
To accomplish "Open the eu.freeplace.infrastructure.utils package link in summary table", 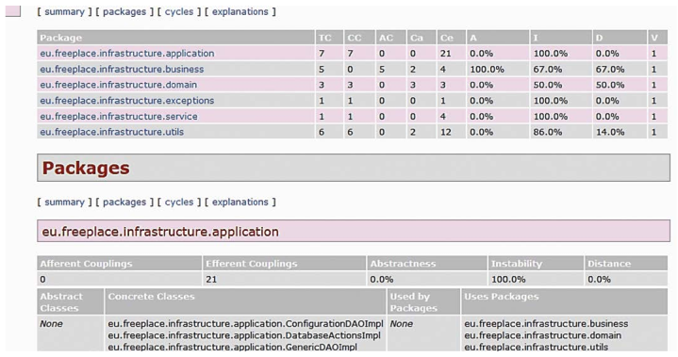I will point(112,132).
